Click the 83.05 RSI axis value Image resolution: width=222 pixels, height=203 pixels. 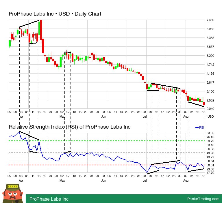tap(210, 133)
